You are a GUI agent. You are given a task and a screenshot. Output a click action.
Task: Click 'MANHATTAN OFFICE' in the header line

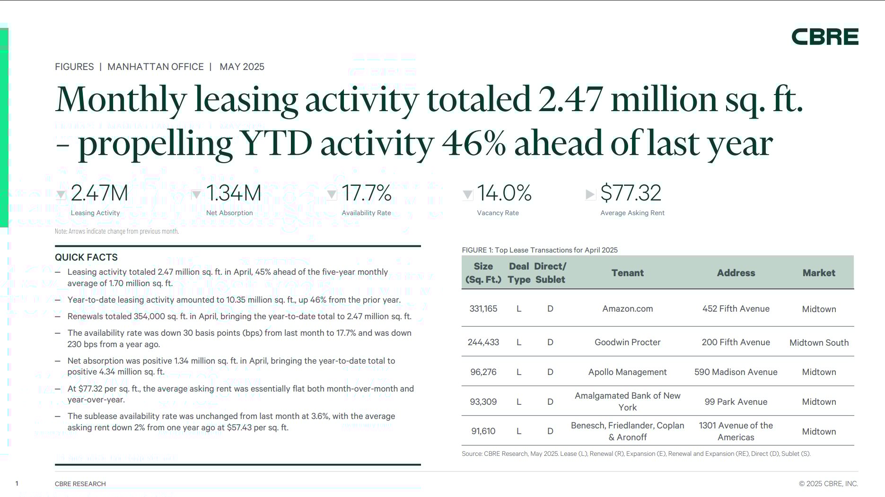tap(156, 67)
